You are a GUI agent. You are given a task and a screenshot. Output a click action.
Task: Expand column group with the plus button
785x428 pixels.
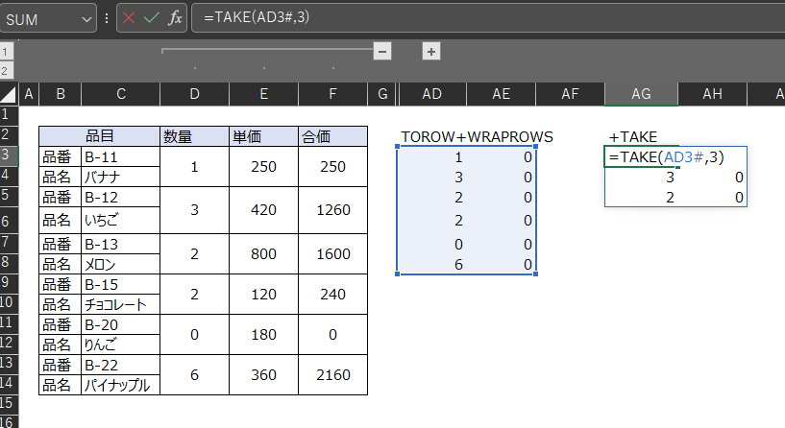(431, 52)
